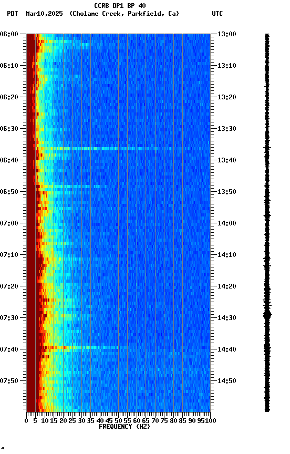Click the 70 Hz frequency axis label
The height and width of the screenshot is (454, 290).
tap(155, 421)
